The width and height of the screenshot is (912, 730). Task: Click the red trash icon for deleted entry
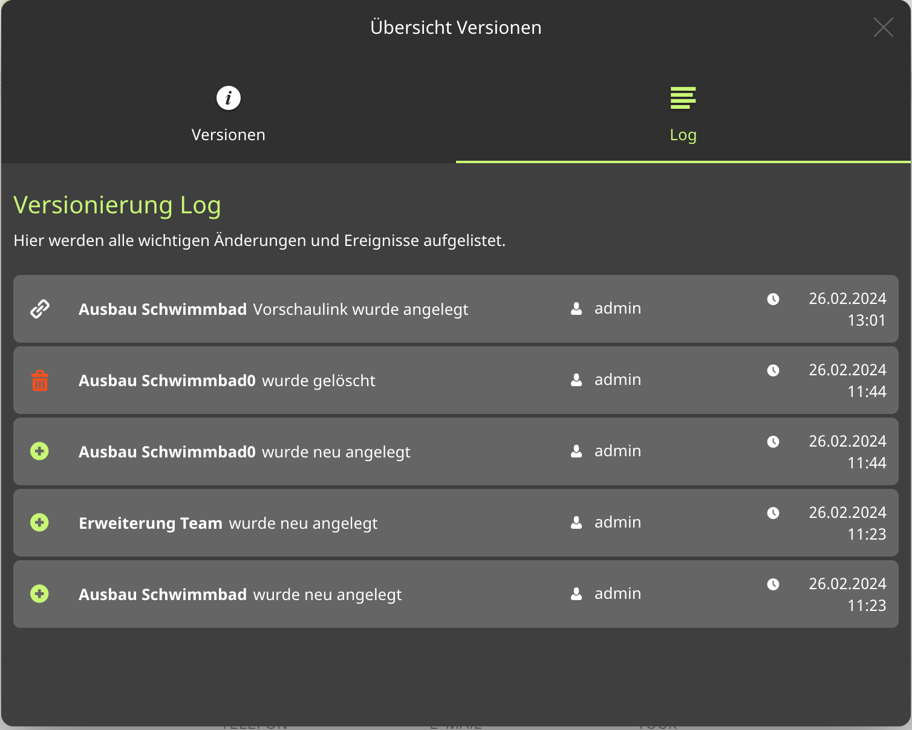click(40, 381)
